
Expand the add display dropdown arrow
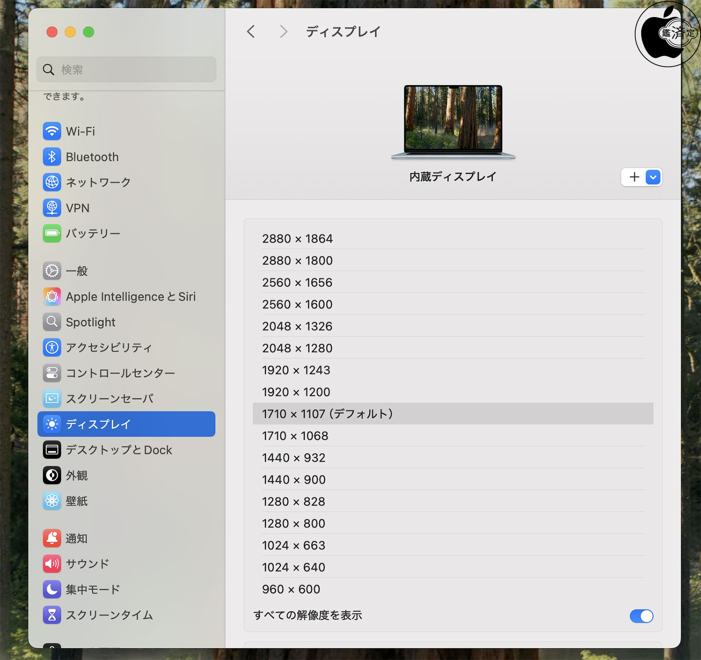click(653, 177)
